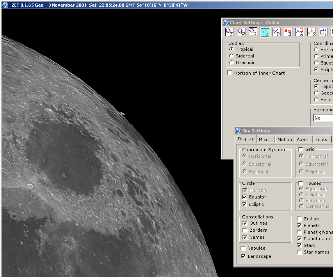Image resolution: width=333 pixels, height=277 pixels.
Task: Click the small planet at the Moon's limb
Action: pyautogui.click(x=122, y=114)
